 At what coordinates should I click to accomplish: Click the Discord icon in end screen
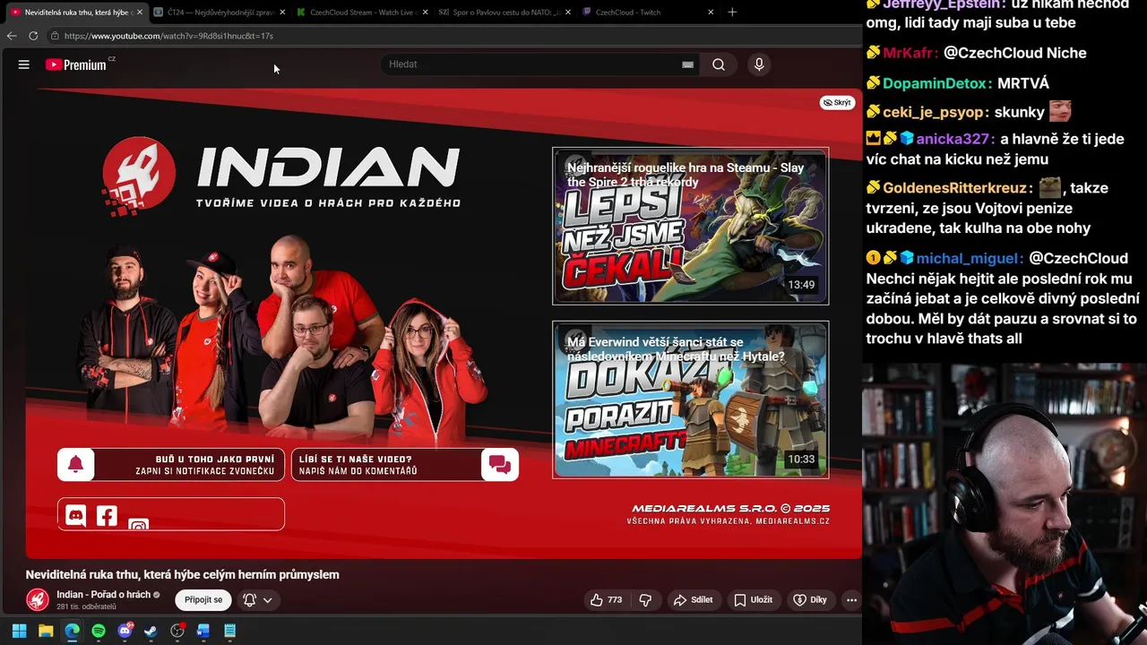tap(76, 515)
